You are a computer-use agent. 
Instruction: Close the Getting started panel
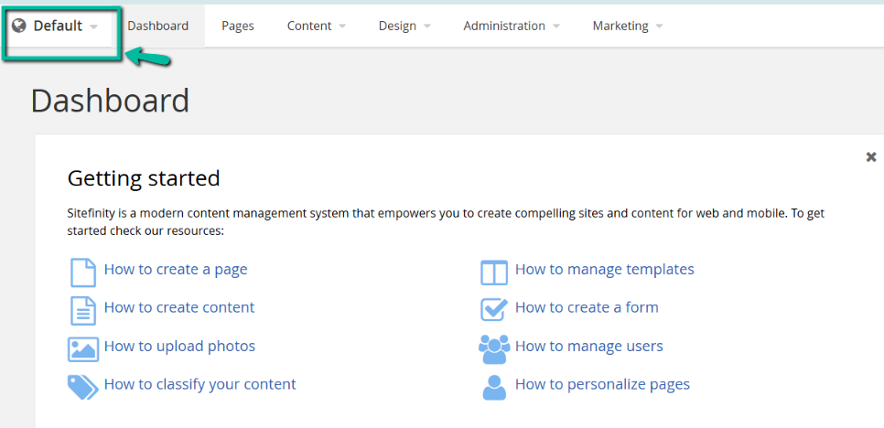tap(871, 156)
